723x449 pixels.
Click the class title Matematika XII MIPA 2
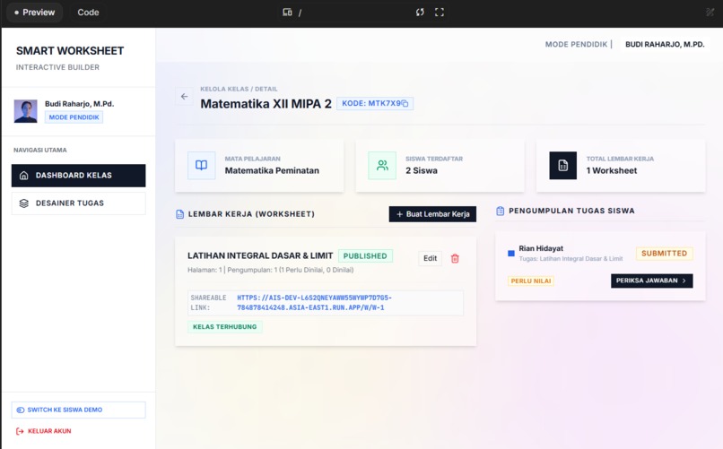pyautogui.click(x=266, y=104)
